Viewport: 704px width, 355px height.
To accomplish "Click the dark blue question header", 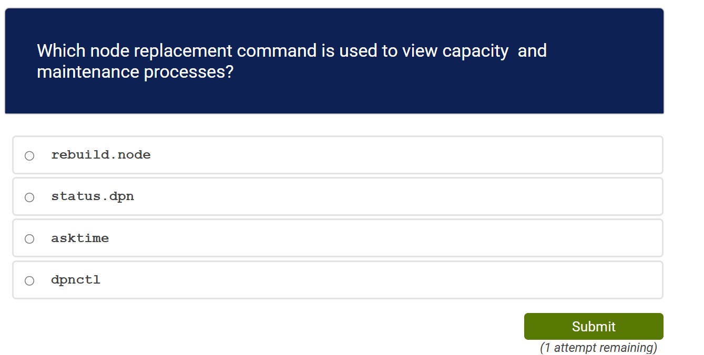I will click(x=334, y=60).
